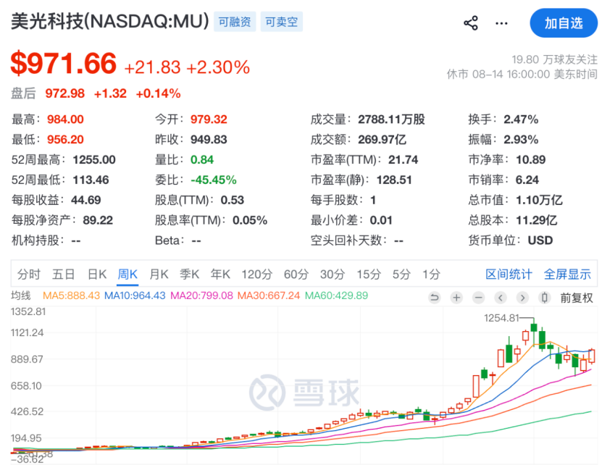Click the 货币单位 value USD
The width and height of the screenshot is (602, 465).
click(x=540, y=240)
